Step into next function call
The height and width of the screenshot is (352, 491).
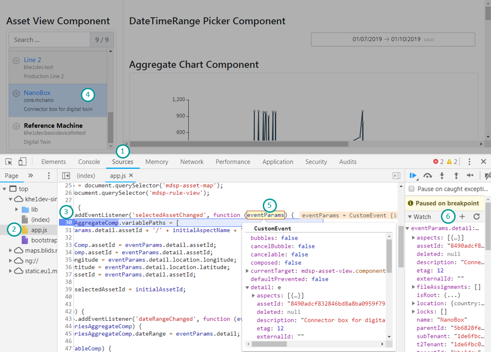[x=442, y=176]
